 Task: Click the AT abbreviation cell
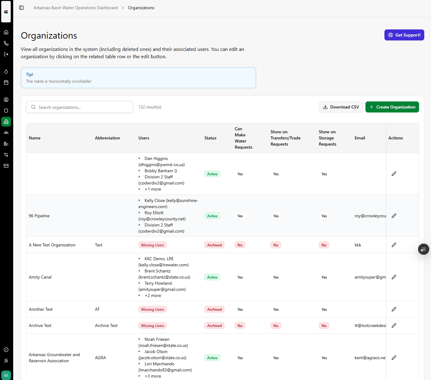click(x=97, y=309)
